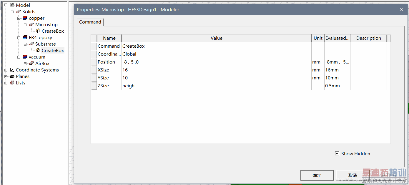This screenshot has width=409, height=185.
Task: Click the Coordinate Systems axis icon
Action: tap(12, 70)
